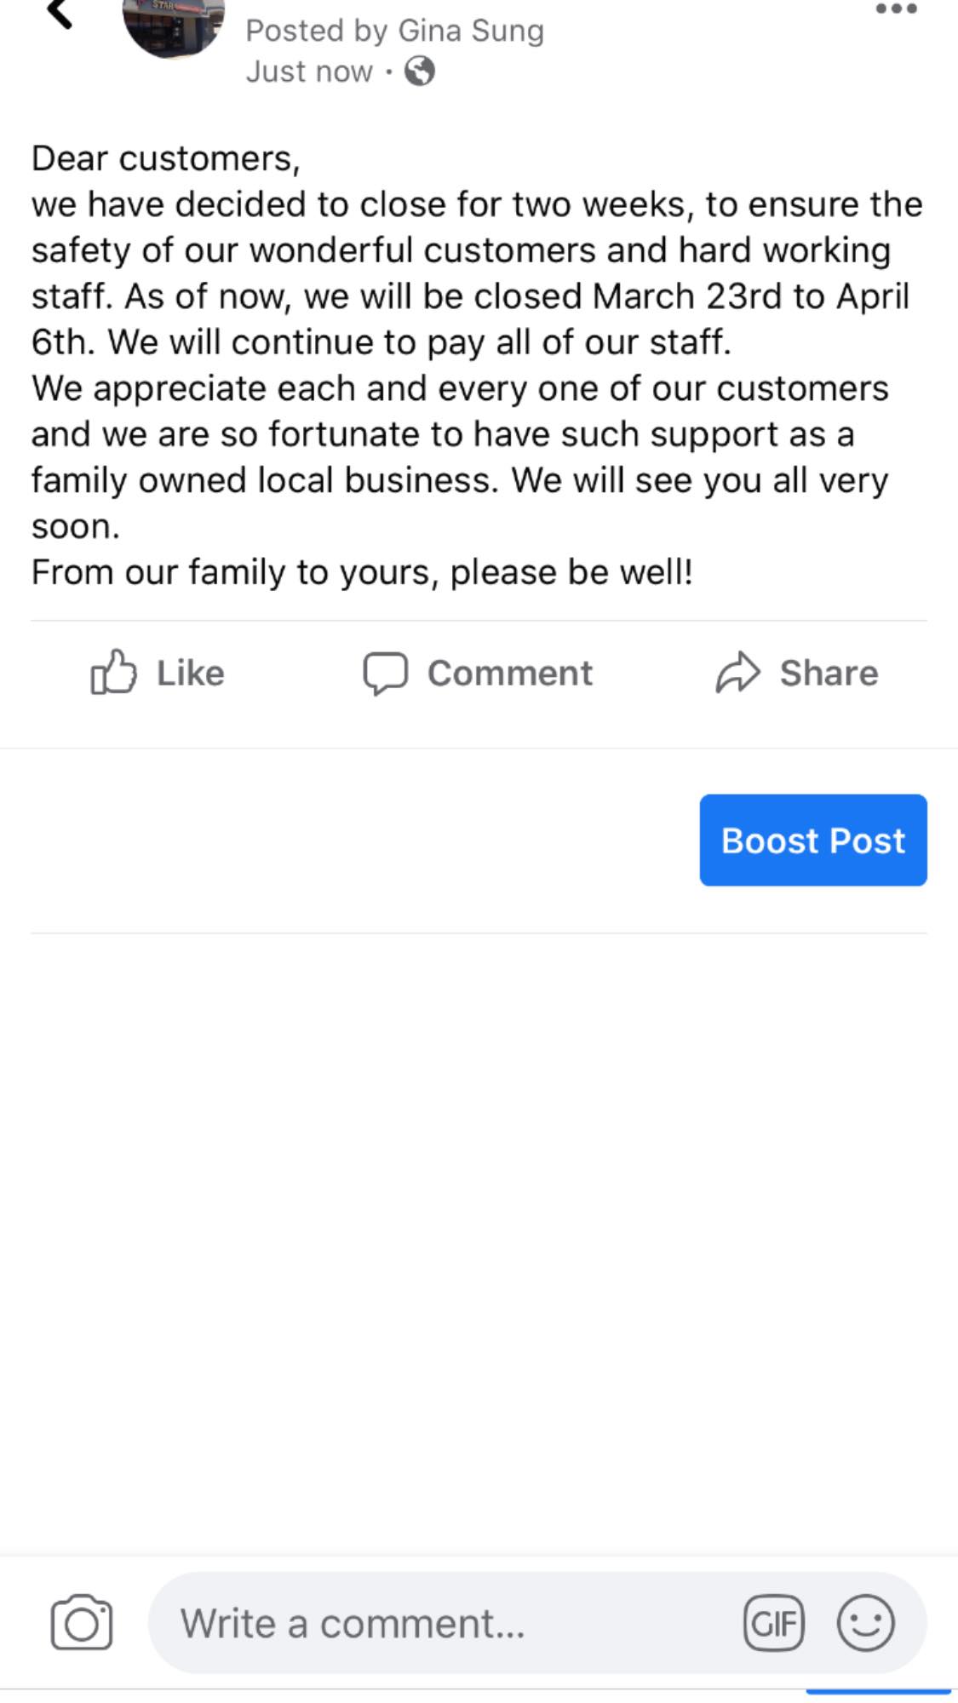Tap the Just now timestamp
Image resolution: width=958 pixels, height=1703 pixels.
click(x=309, y=72)
